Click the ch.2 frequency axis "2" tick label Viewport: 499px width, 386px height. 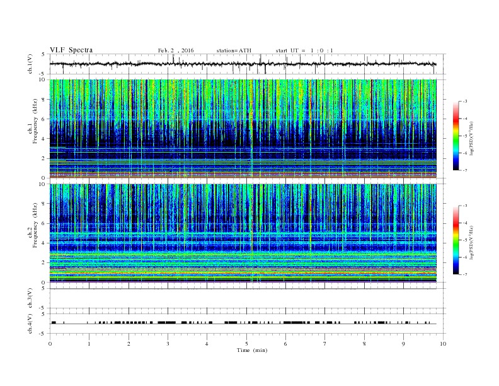click(x=43, y=263)
